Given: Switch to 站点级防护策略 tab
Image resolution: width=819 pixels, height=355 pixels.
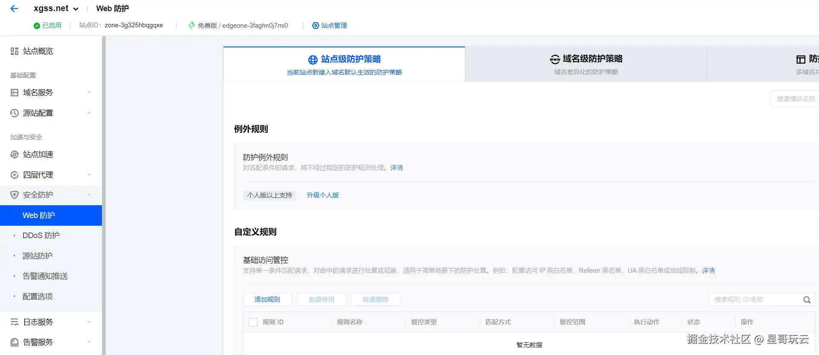Looking at the screenshot, I should click(344, 64).
